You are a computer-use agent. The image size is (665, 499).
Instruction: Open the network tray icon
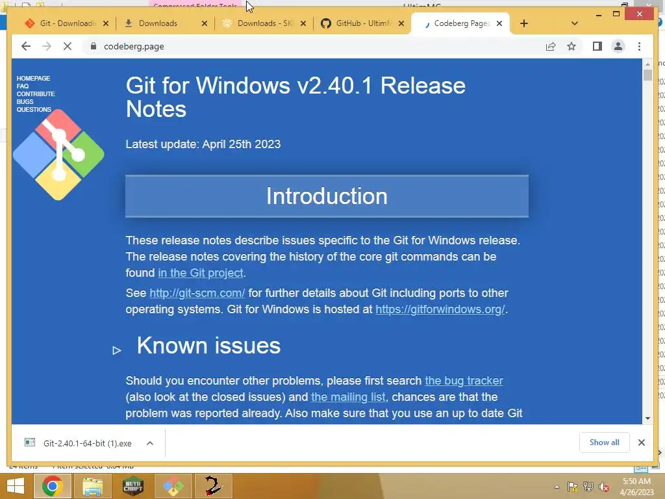[588, 487]
